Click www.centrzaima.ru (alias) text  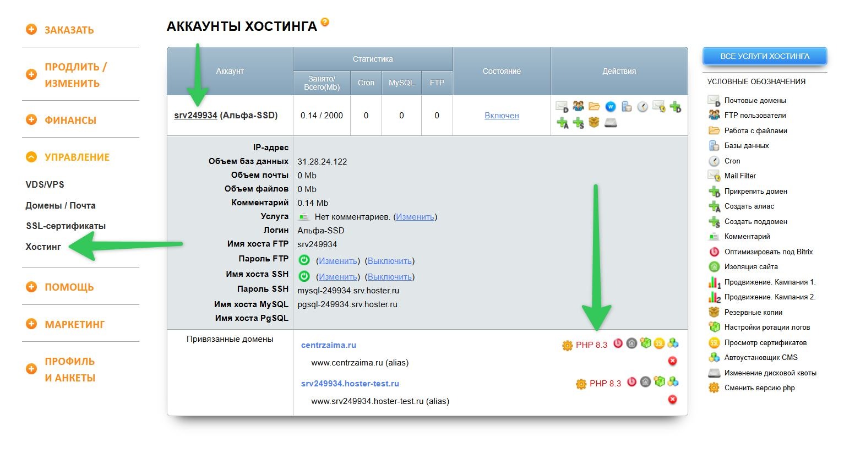[360, 363]
